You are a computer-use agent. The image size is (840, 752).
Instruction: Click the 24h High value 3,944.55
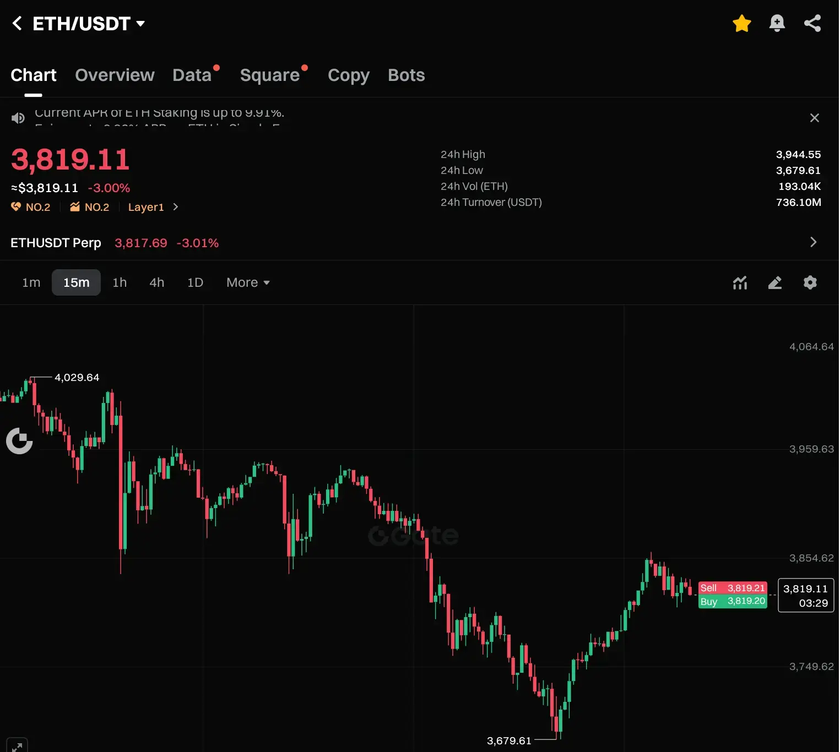(x=798, y=155)
